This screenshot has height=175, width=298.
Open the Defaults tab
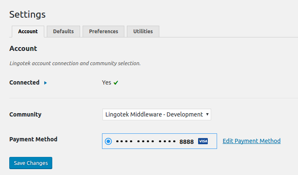(63, 32)
